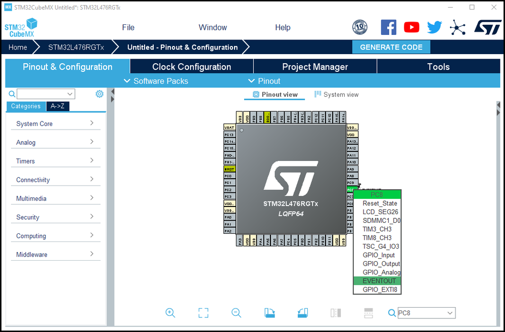The height and width of the screenshot is (332, 505).
Task: Open the Window menu
Action: click(x=212, y=27)
